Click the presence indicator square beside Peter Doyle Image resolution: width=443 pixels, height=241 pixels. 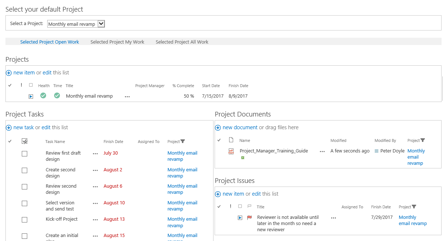pos(377,151)
